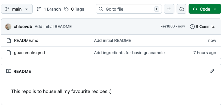Viewport: 224px width, 111px height.
Task: Click the pencil edit README icon
Action: (212, 71)
